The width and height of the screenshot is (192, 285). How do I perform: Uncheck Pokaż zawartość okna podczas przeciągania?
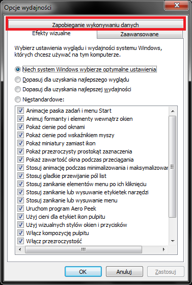point(20,160)
